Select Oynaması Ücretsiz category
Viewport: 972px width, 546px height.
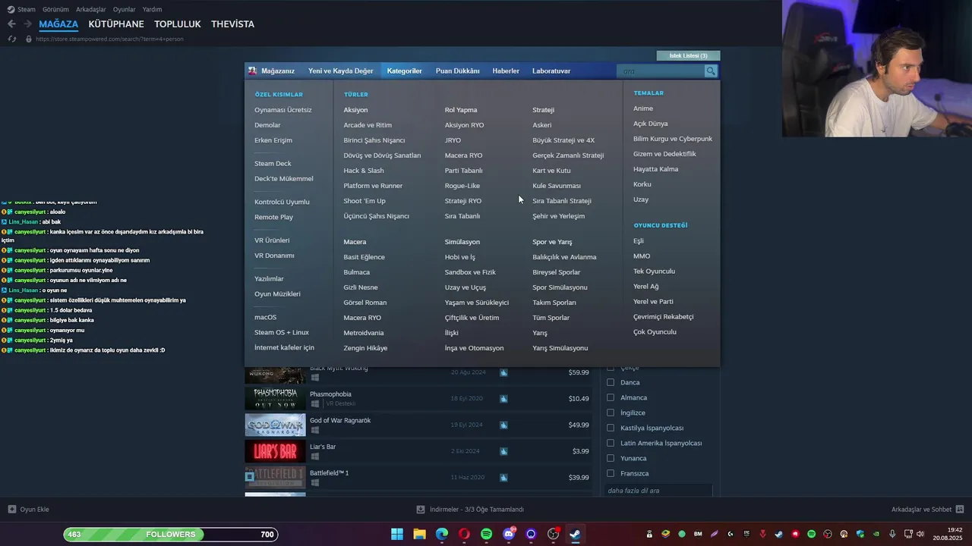[x=283, y=110]
